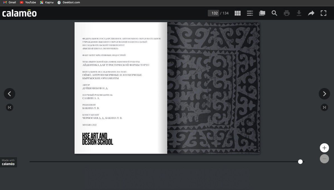Viewport: 334px width, 190px height.
Task: Click the HSE Art and Design School logo
Action: point(98,139)
